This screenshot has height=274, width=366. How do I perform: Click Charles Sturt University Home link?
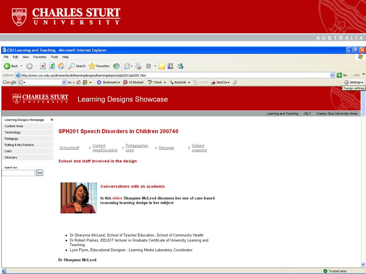[337, 114]
